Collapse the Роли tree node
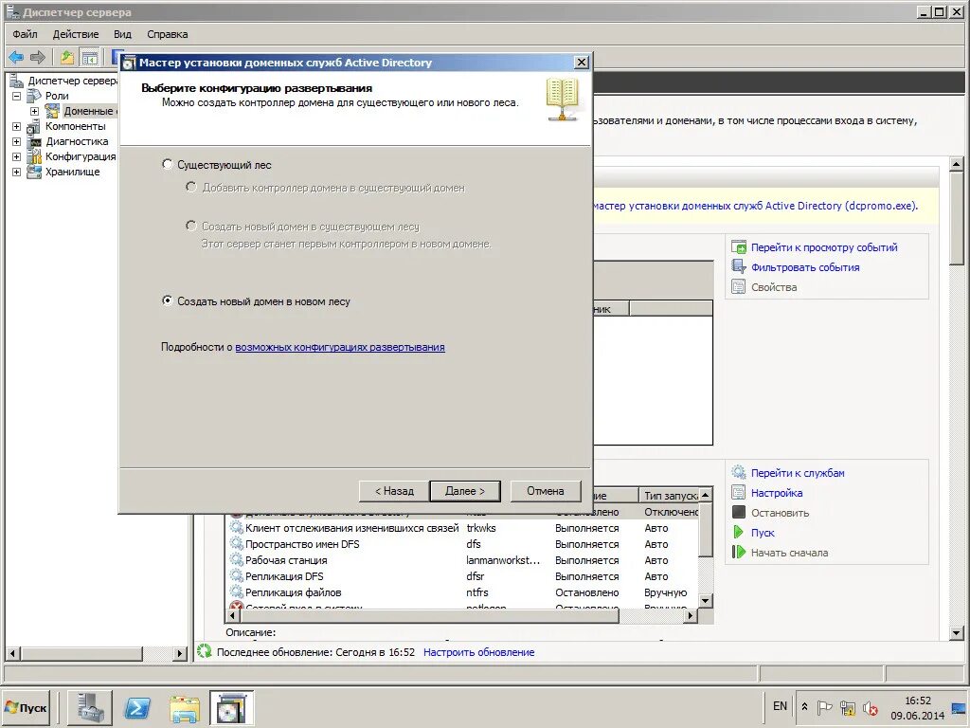Screen dimensions: 970x728 (17, 96)
